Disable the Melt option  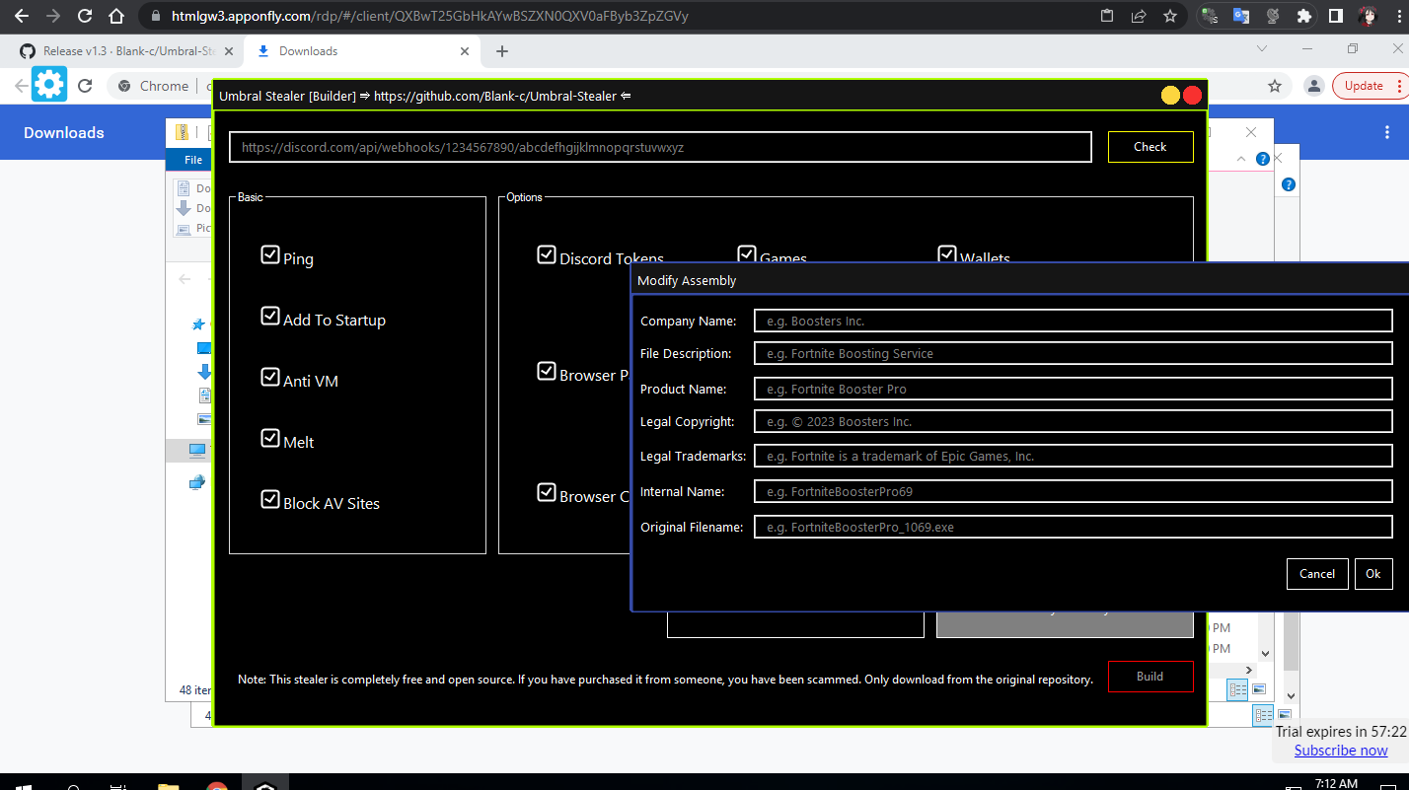pos(270,437)
